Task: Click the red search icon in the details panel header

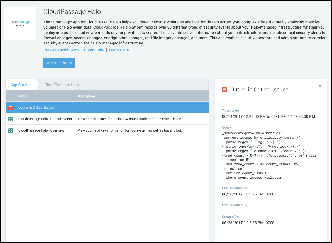Action: [224, 90]
